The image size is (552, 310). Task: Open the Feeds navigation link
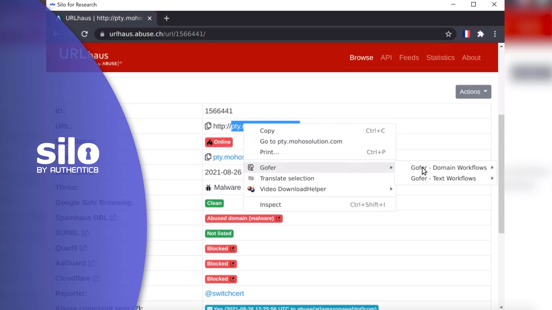[409, 58]
